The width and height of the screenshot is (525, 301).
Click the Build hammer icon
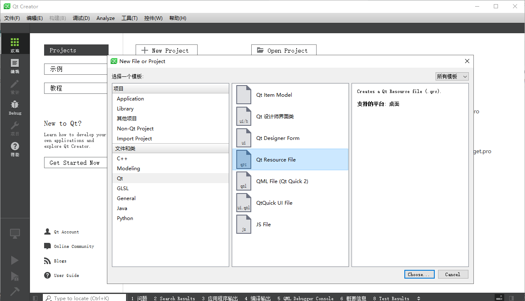(x=15, y=291)
